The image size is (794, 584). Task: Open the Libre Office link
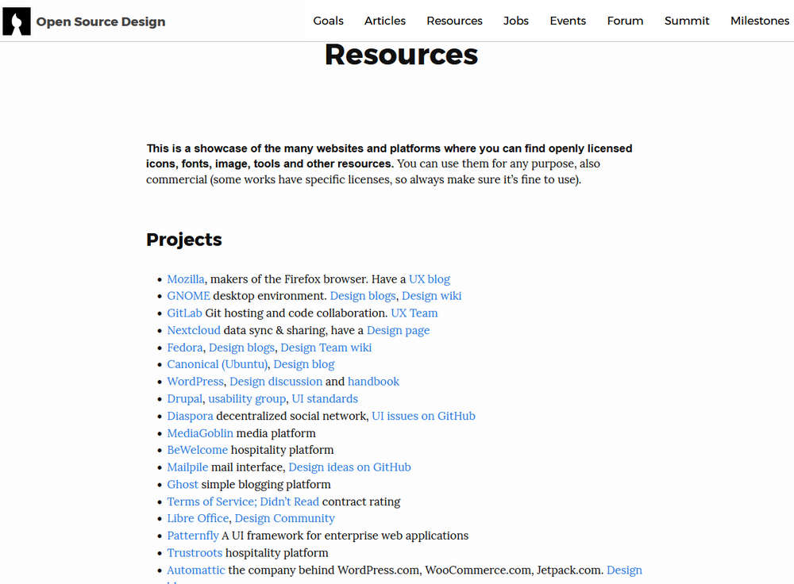(198, 517)
